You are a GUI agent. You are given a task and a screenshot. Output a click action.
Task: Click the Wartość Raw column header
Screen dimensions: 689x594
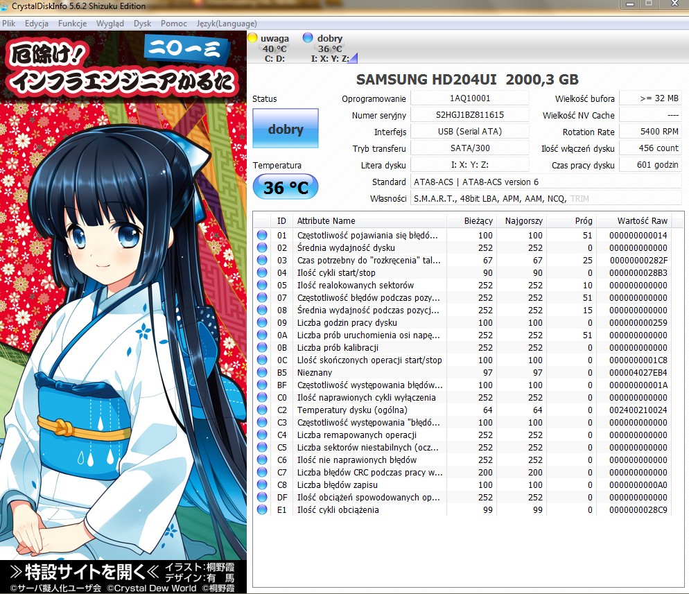pos(634,220)
